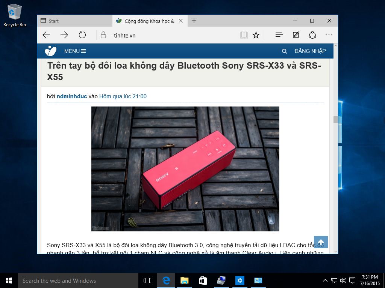
Task: Click the network tray icon
Action: (334, 280)
